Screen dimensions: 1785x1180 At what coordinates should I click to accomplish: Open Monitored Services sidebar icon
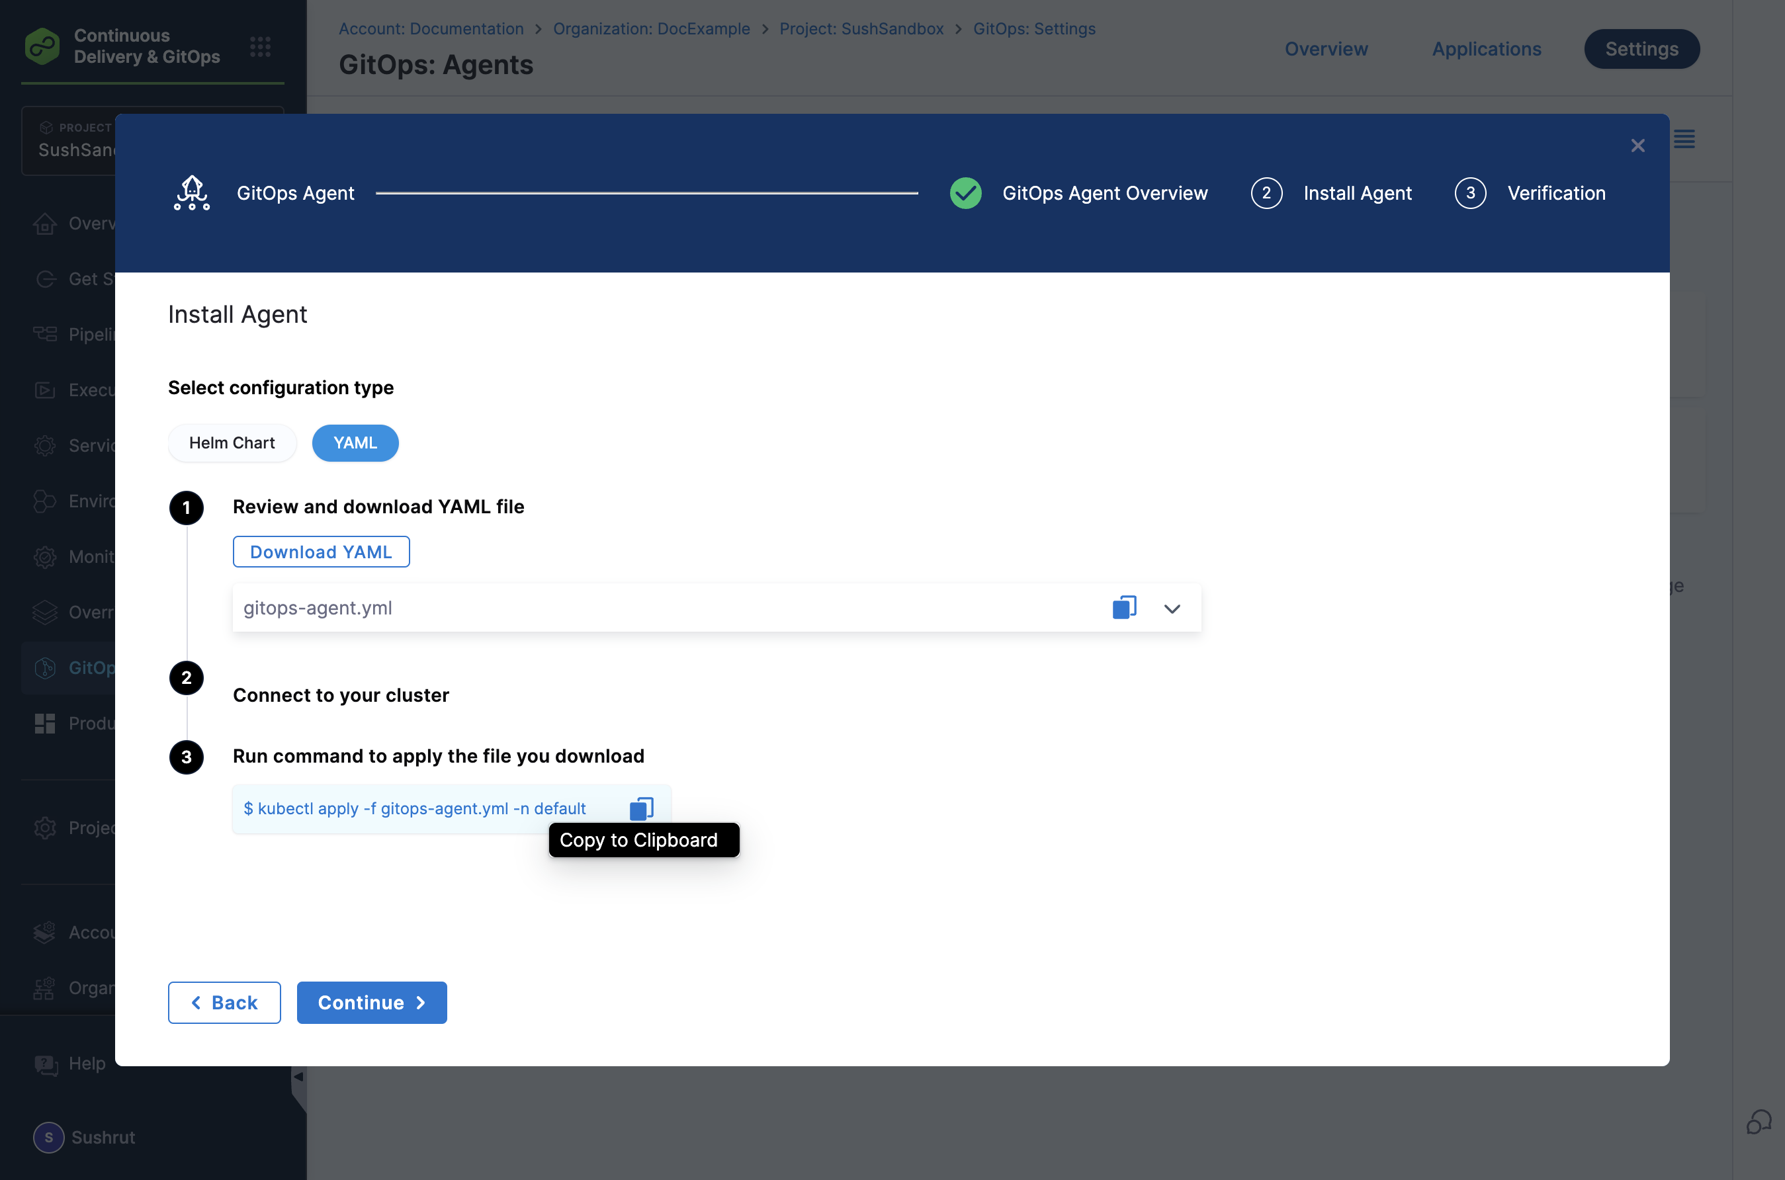click(x=44, y=557)
